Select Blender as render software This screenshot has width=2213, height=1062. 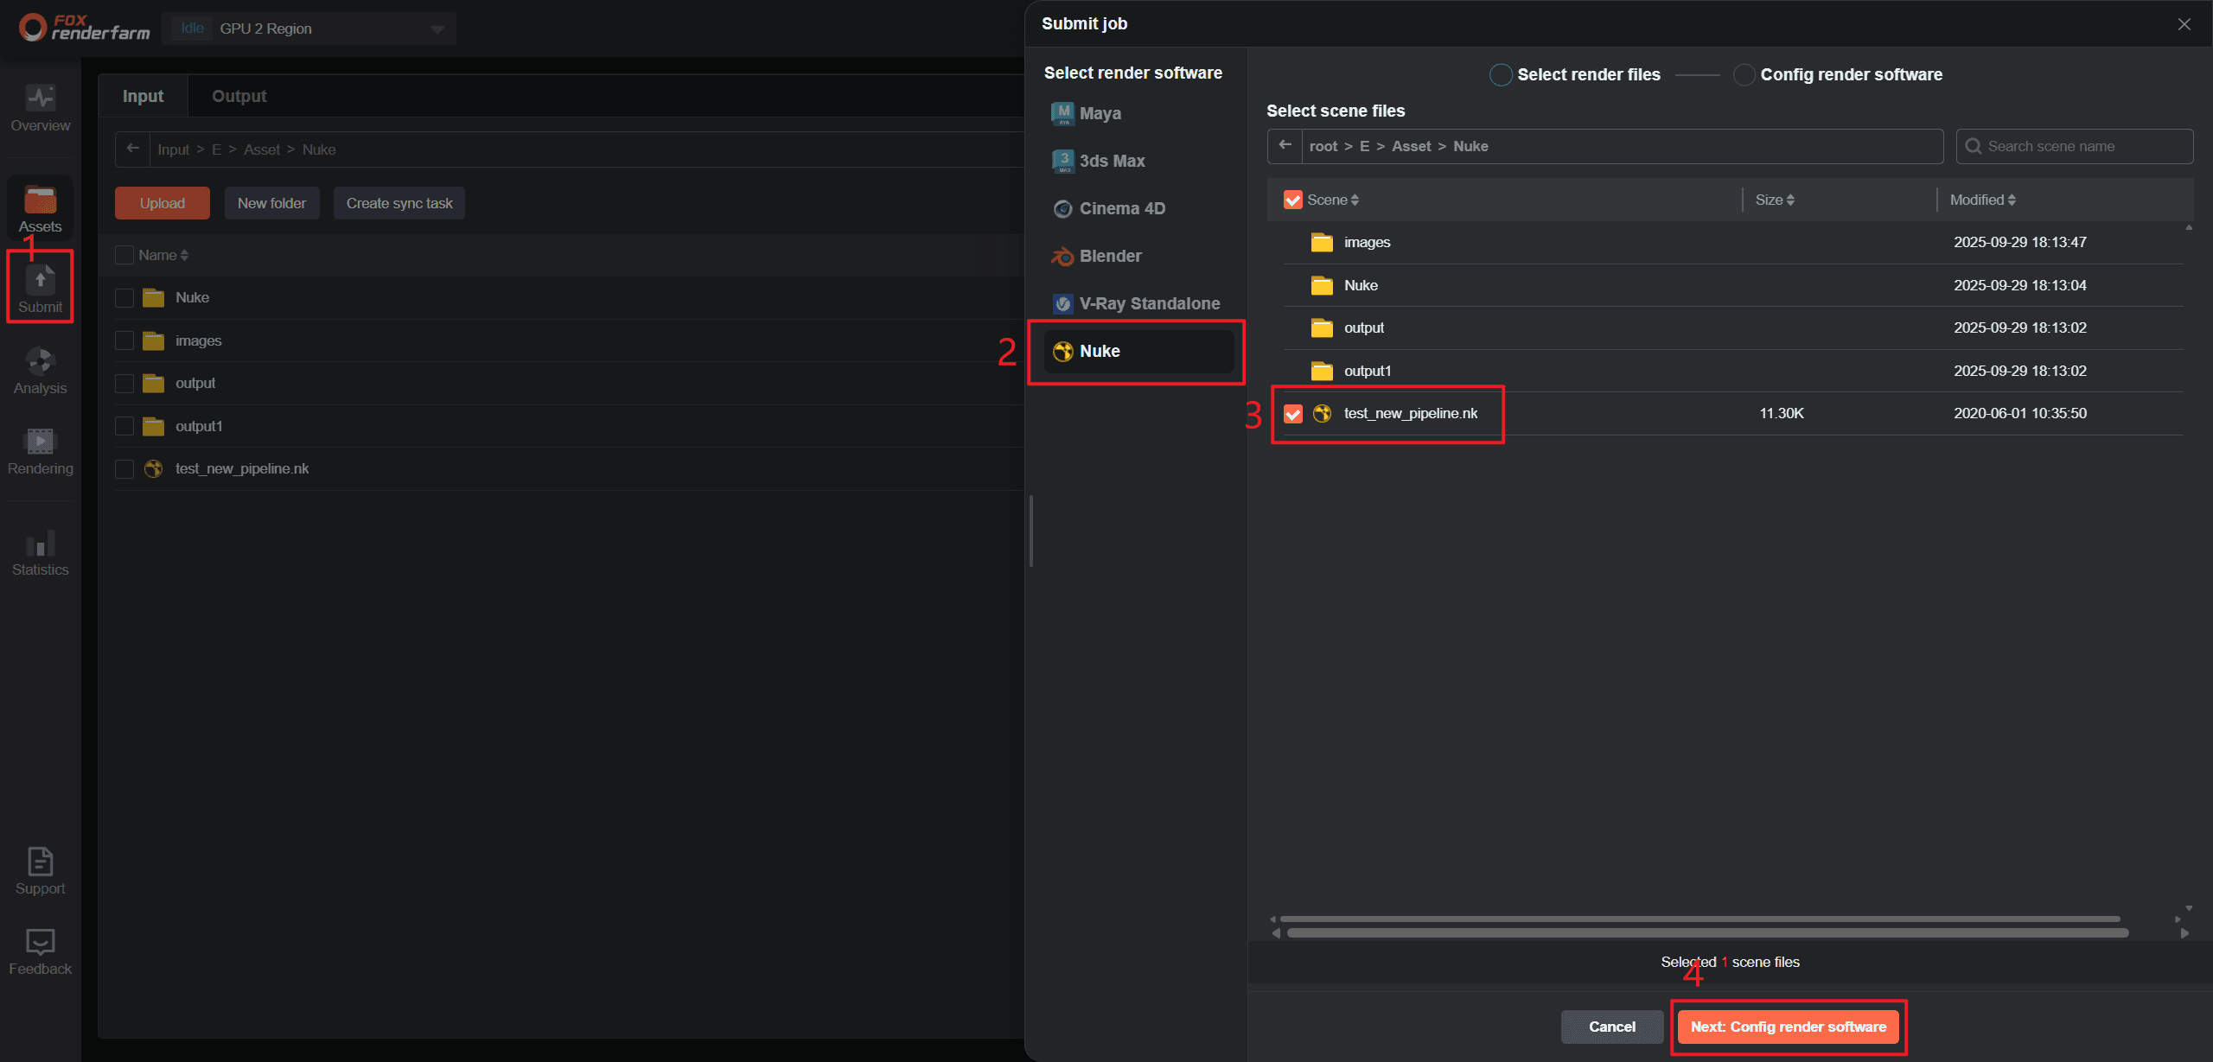pos(1110,256)
